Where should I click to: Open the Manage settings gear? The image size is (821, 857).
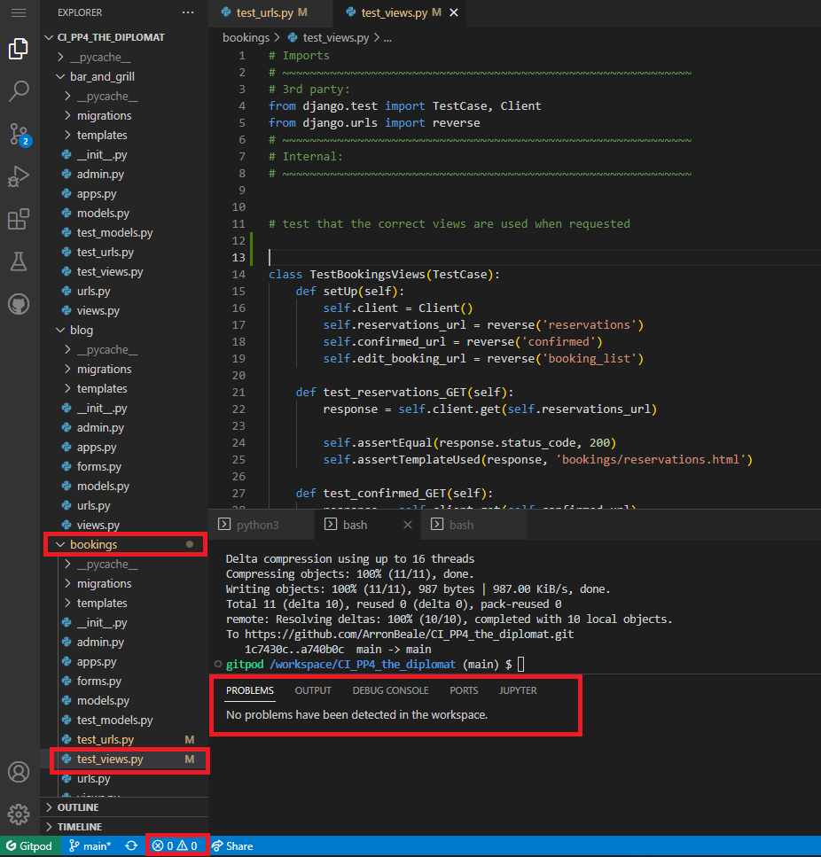tap(19, 814)
